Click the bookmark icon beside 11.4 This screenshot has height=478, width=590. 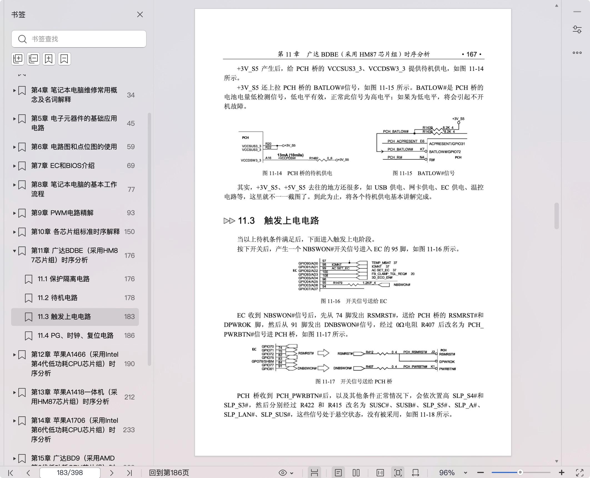coord(29,336)
